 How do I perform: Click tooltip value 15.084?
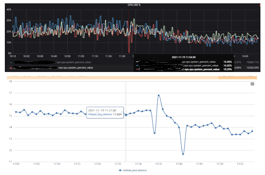coord(117,114)
